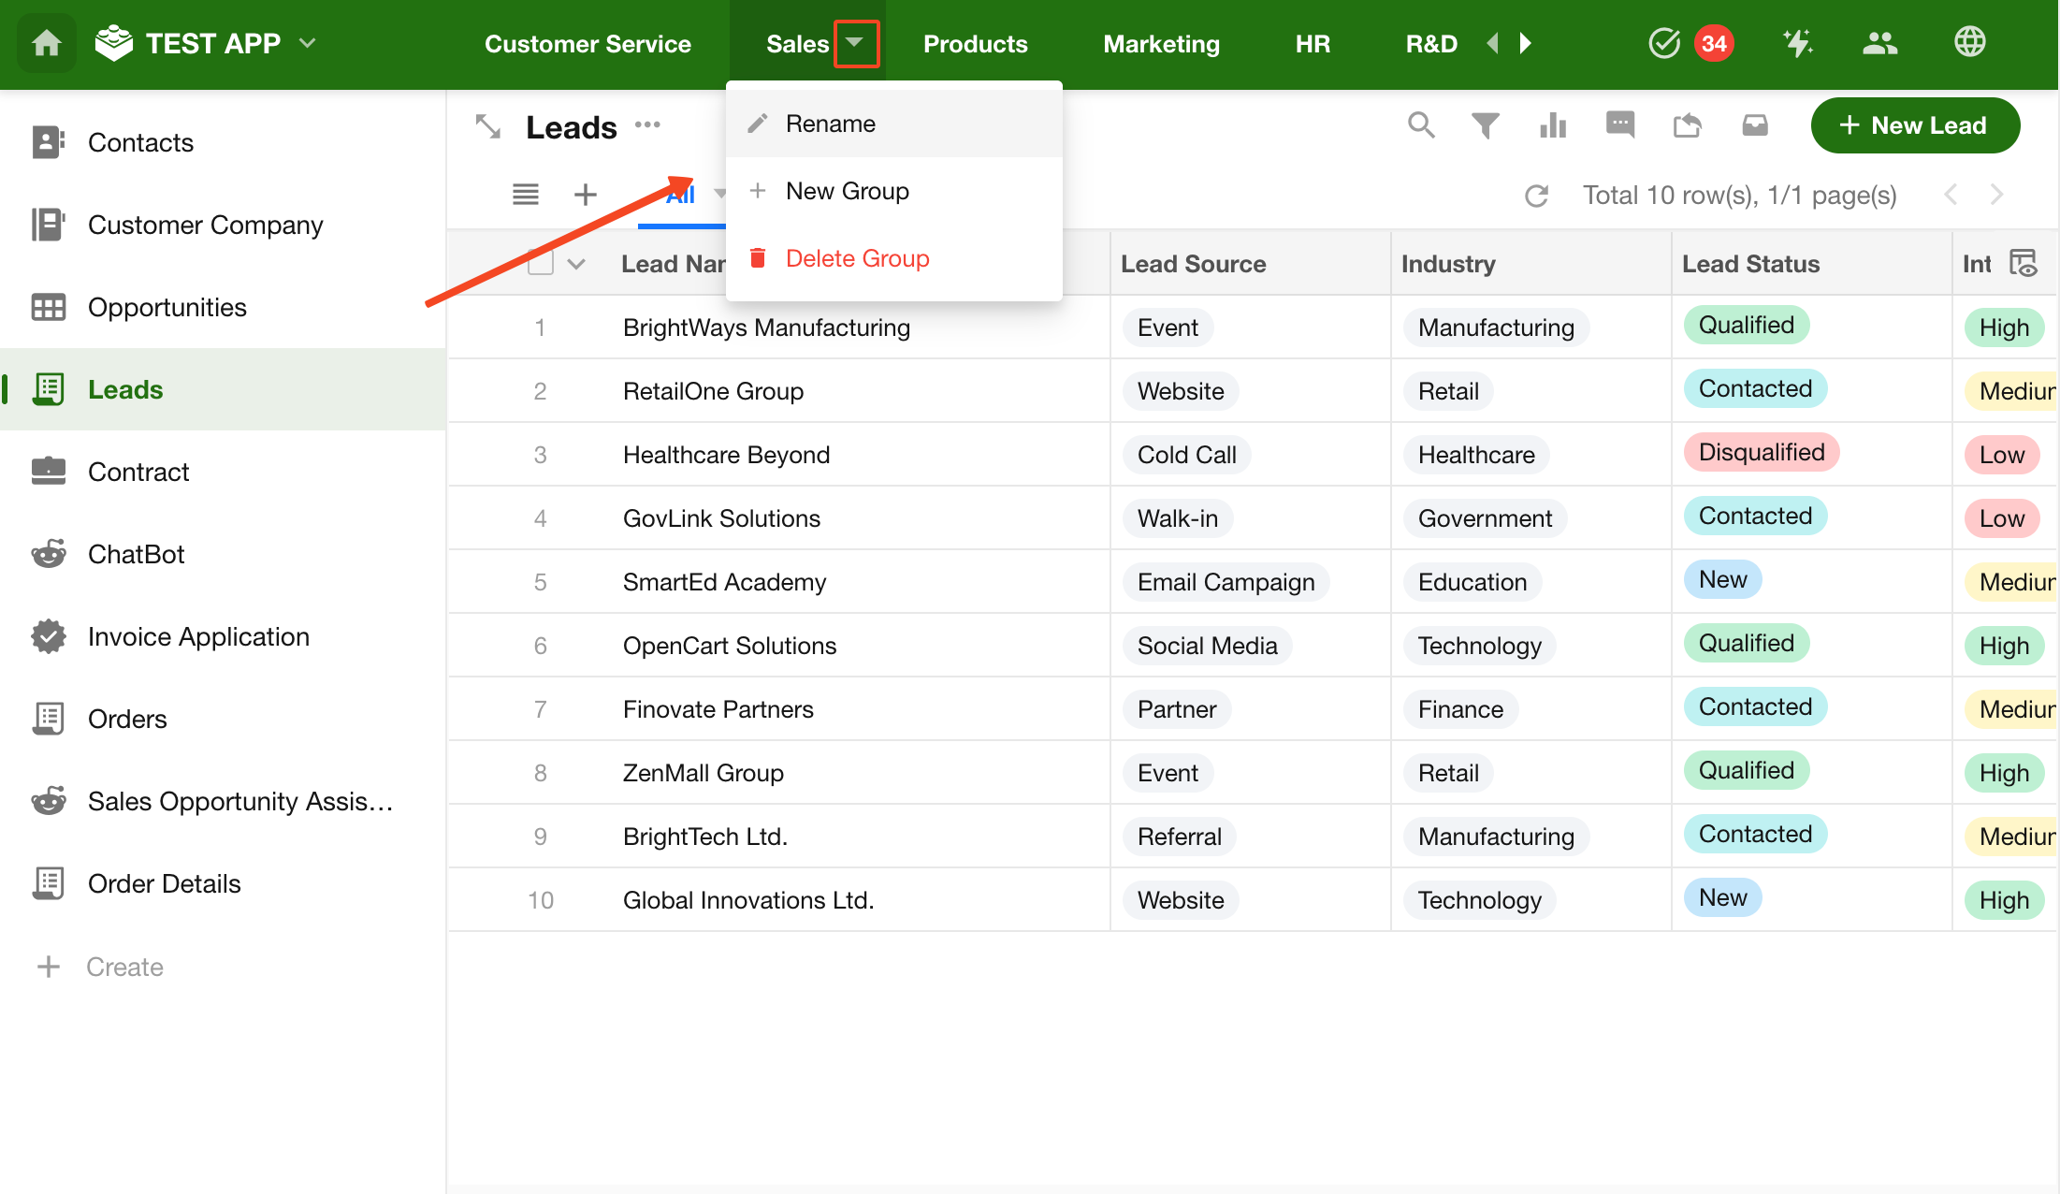Toggle the list view hamburger icon
Viewport: 2060px width, 1194px height.
[526, 195]
